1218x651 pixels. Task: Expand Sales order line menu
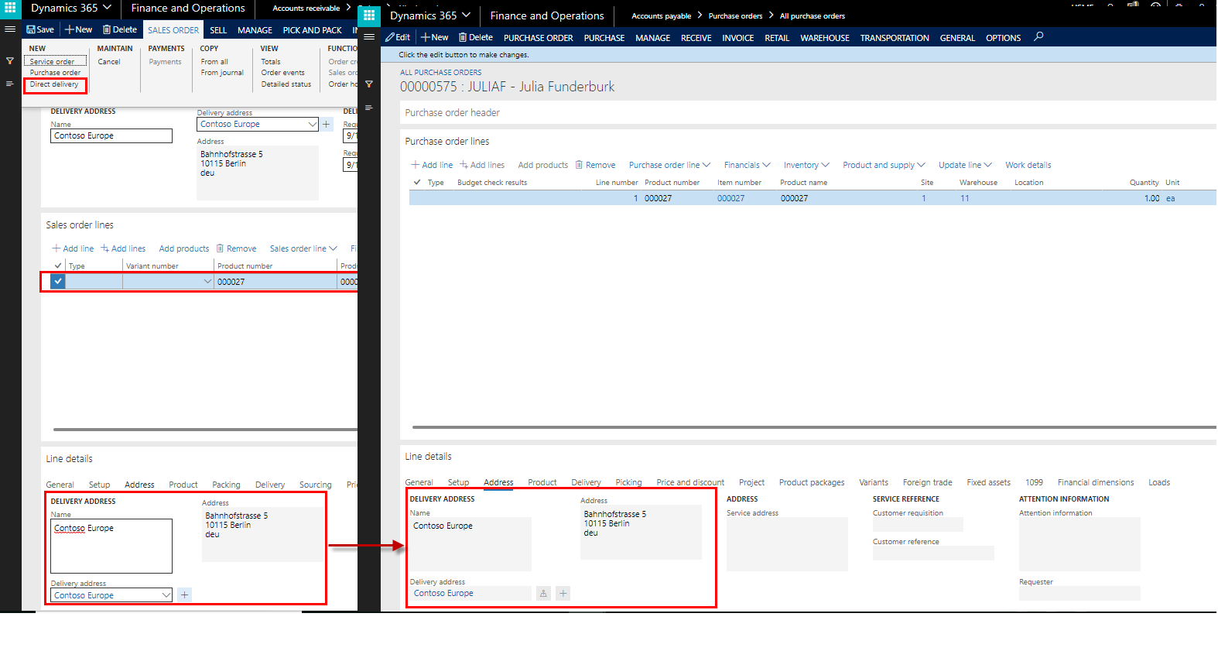(x=303, y=248)
